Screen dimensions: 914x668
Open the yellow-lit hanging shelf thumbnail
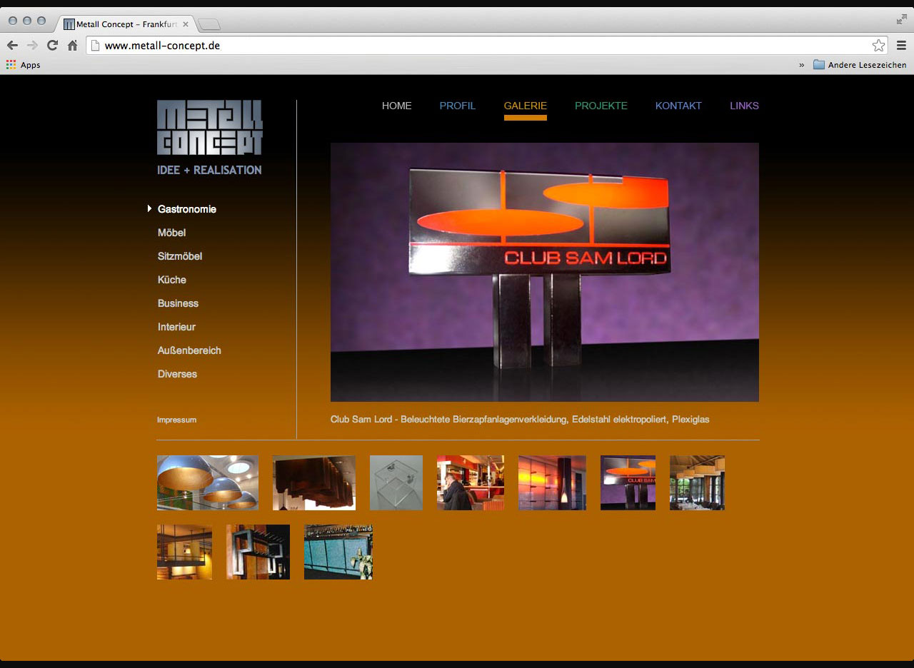184,552
